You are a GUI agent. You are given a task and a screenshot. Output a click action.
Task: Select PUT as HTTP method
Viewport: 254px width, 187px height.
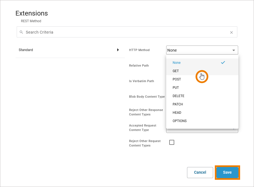(x=176, y=88)
